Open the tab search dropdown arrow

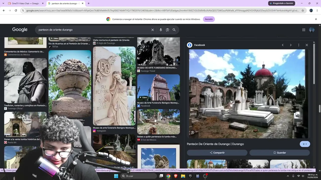coord(3,3)
